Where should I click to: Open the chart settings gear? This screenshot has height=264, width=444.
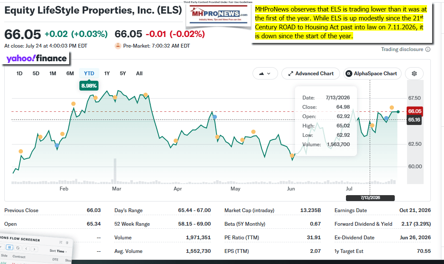click(414, 74)
